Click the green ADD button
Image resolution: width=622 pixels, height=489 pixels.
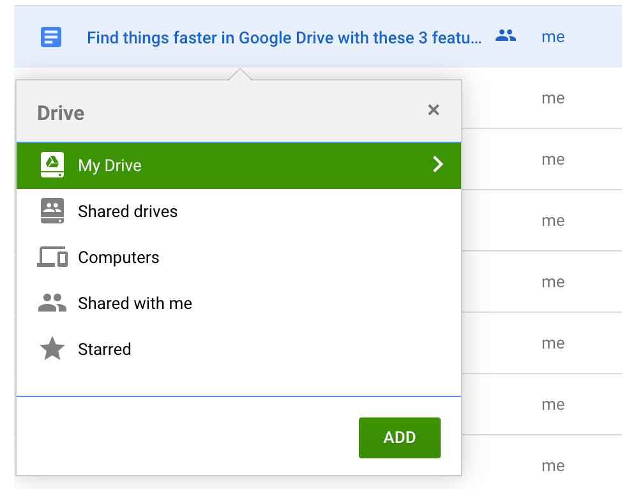[400, 438]
